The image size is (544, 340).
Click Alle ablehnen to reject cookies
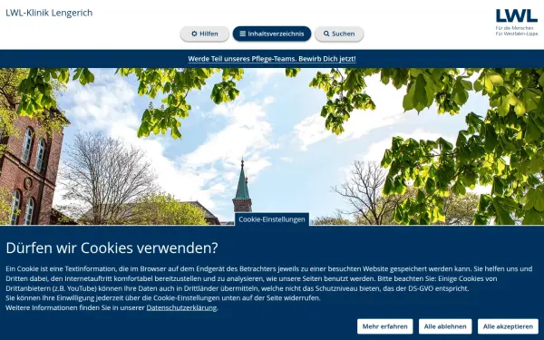click(x=445, y=326)
